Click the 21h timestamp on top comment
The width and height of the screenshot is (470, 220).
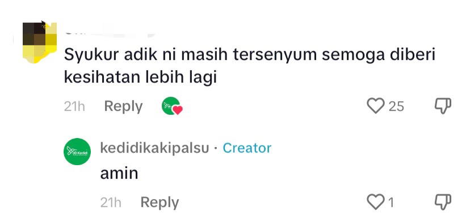74,106
